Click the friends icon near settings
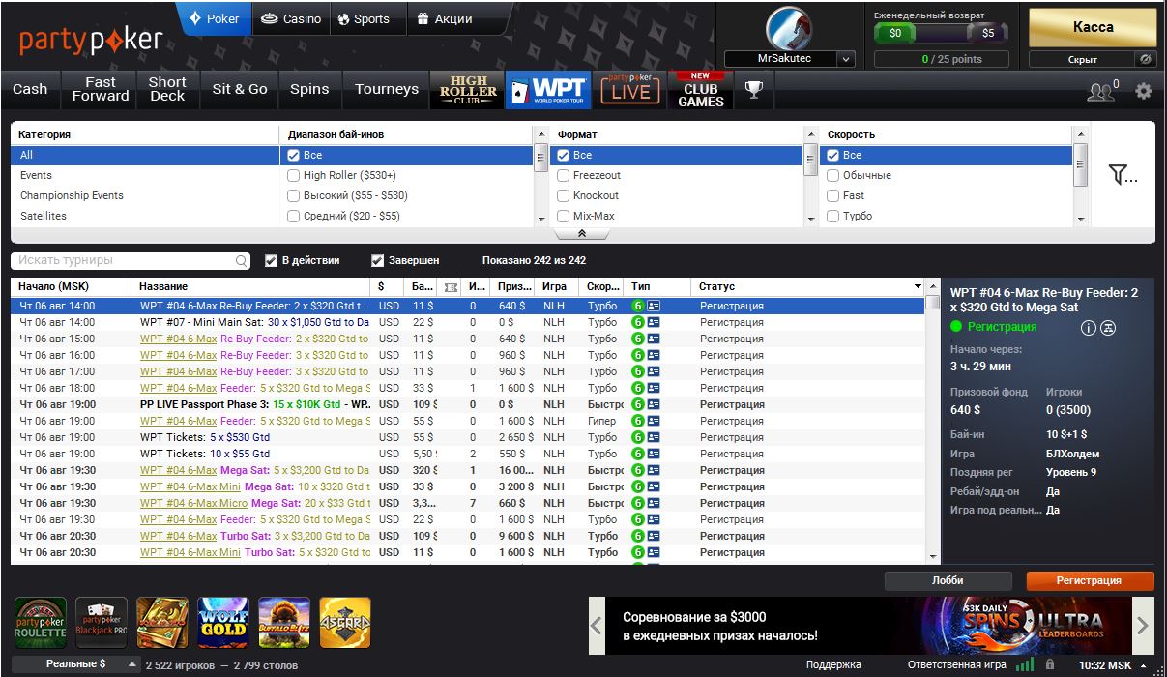Screen dimensions: 1167x677 [x=1101, y=91]
